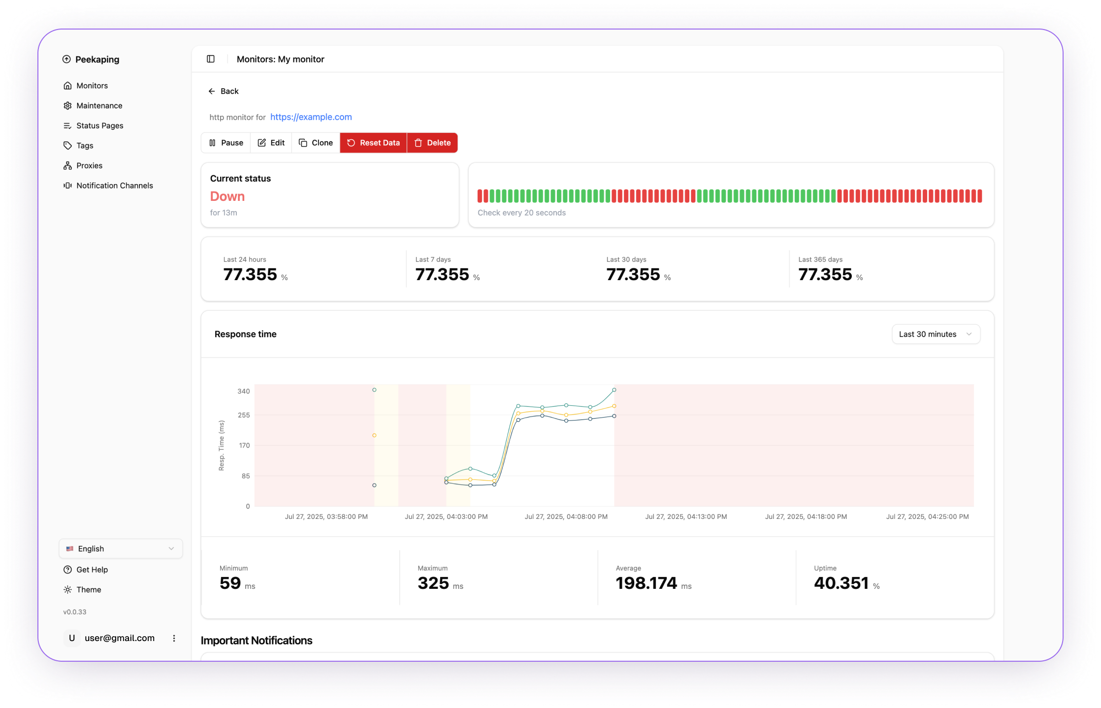Open Proxies network icon

67,166
